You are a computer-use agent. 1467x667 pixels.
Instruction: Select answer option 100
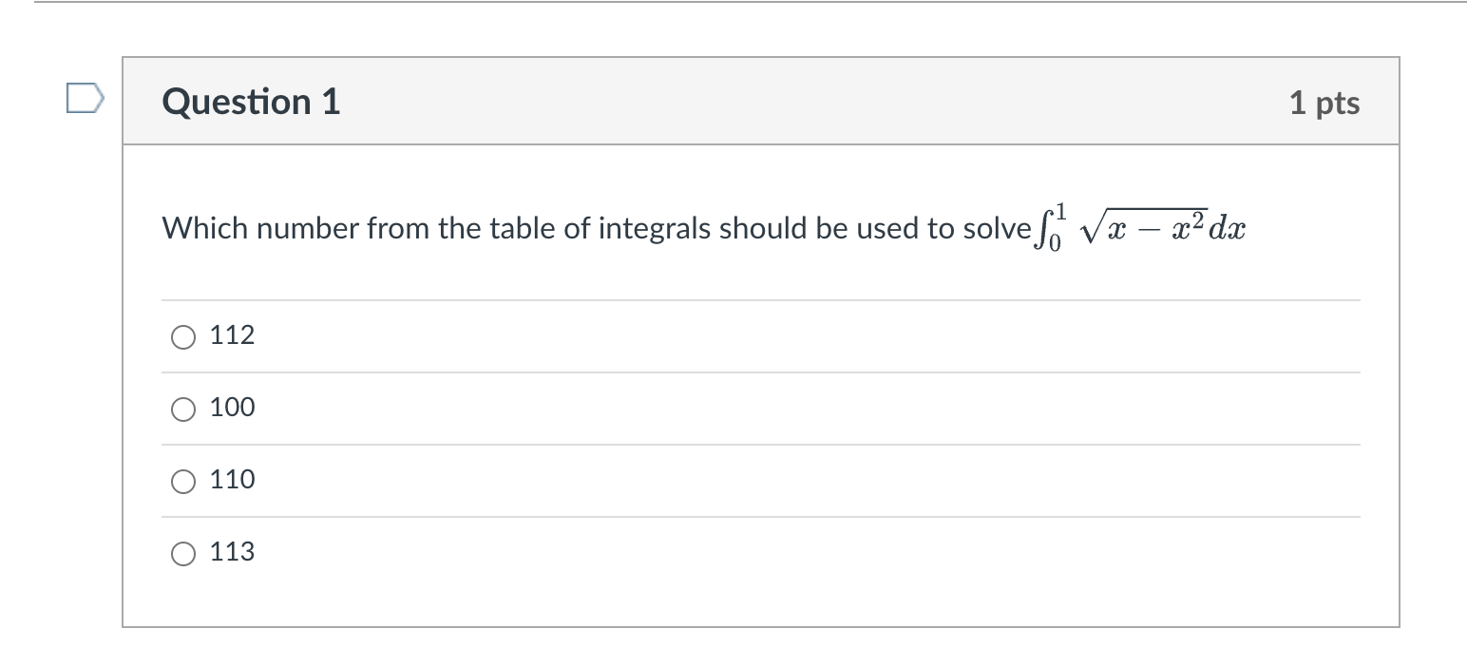point(182,408)
